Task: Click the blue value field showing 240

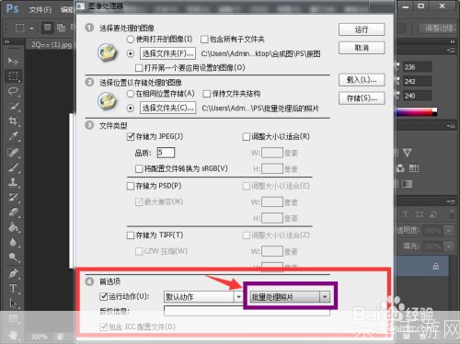Action: tap(417, 96)
